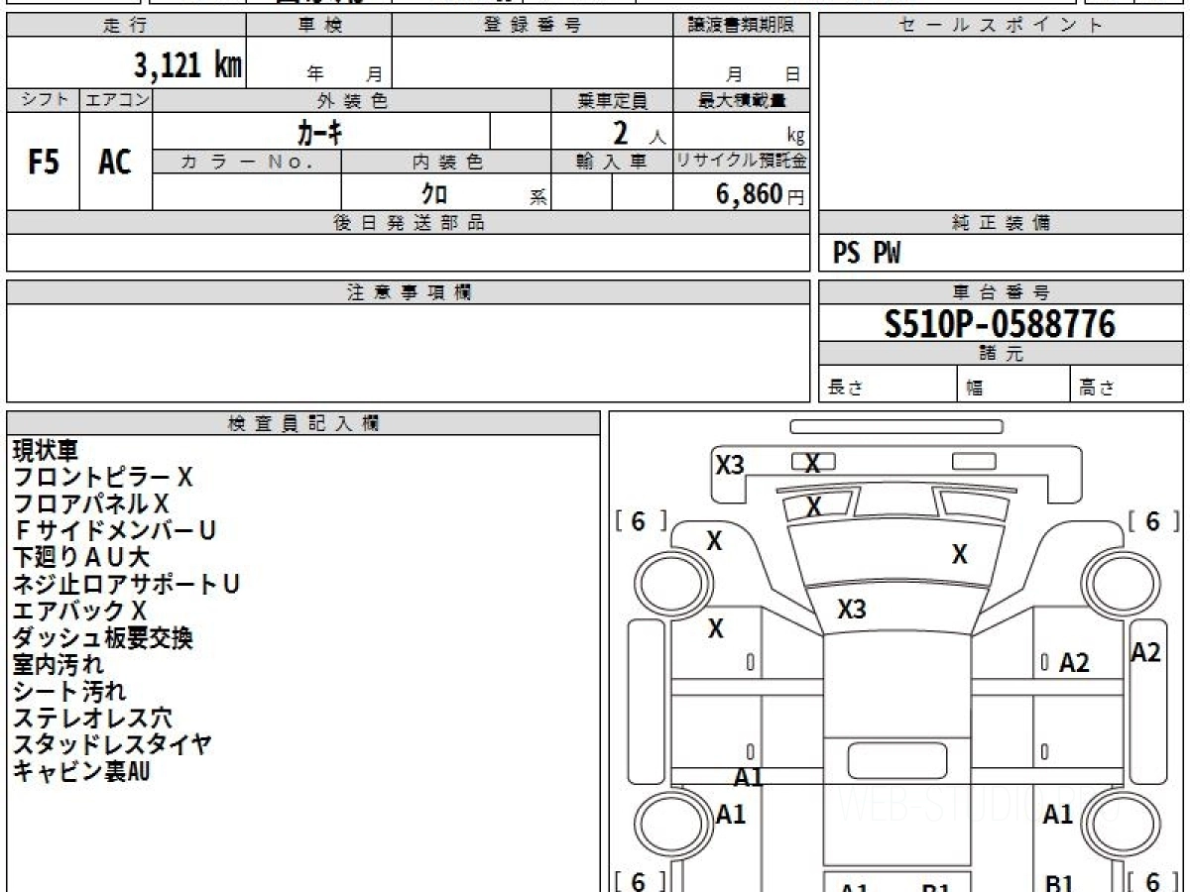The image size is (1190, 892).
Task: Select the 長さ dimension cell
Action: tap(889, 385)
